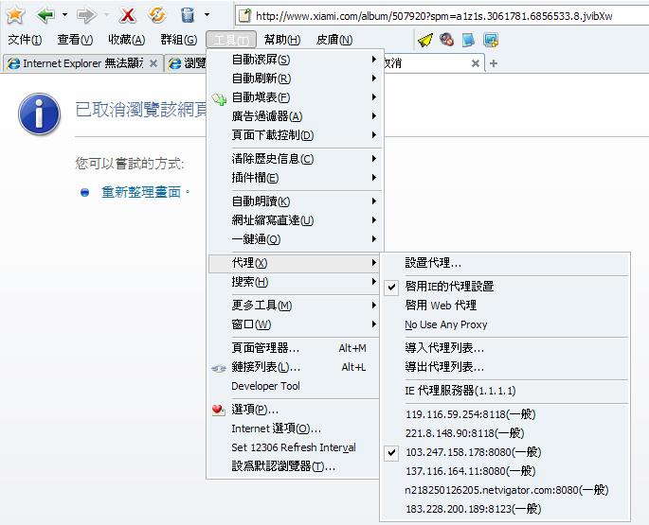The height and width of the screenshot is (525, 649).
Task: Expand 網址縮寫直達(U) submenu
Action: [295, 220]
